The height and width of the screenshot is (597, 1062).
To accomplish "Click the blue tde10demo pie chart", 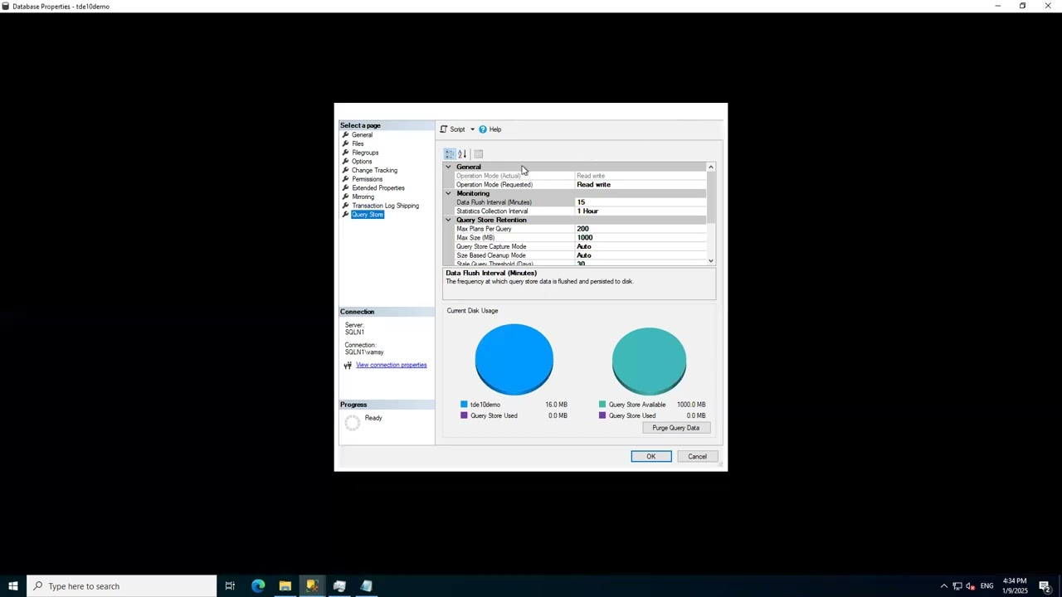I will click(514, 358).
